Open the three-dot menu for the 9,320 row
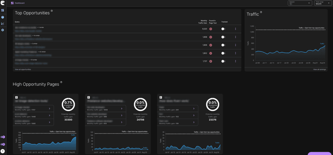This screenshot has height=155, width=333. click(x=235, y=29)
